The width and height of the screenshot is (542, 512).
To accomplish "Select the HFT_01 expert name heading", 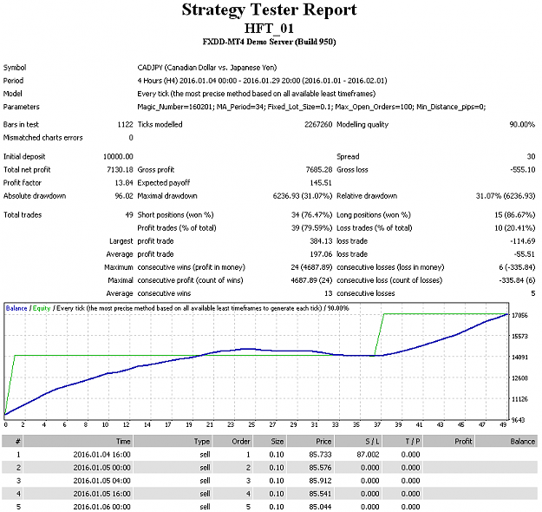I will point(269,29).
